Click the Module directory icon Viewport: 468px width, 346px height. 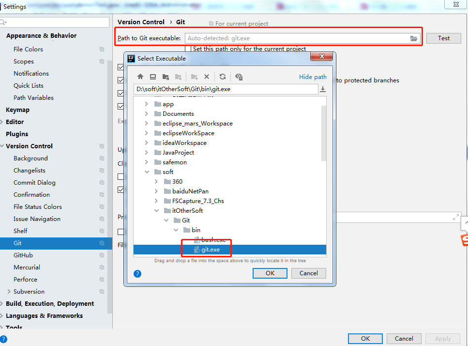pos(178,77)
